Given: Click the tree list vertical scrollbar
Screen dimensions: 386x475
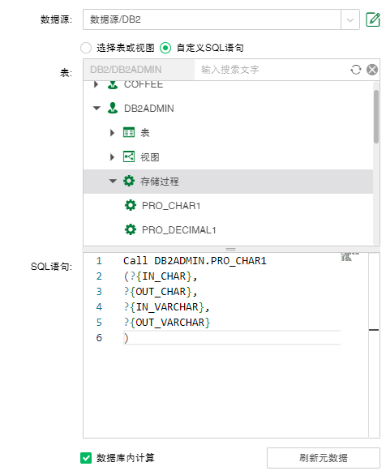Looking at the screenshot, I should click(x=376, y=117).
